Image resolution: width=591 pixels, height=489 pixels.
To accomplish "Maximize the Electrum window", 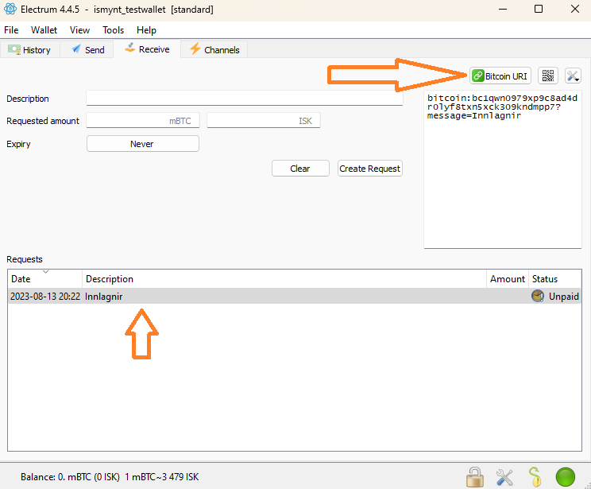I will (539, 9).
